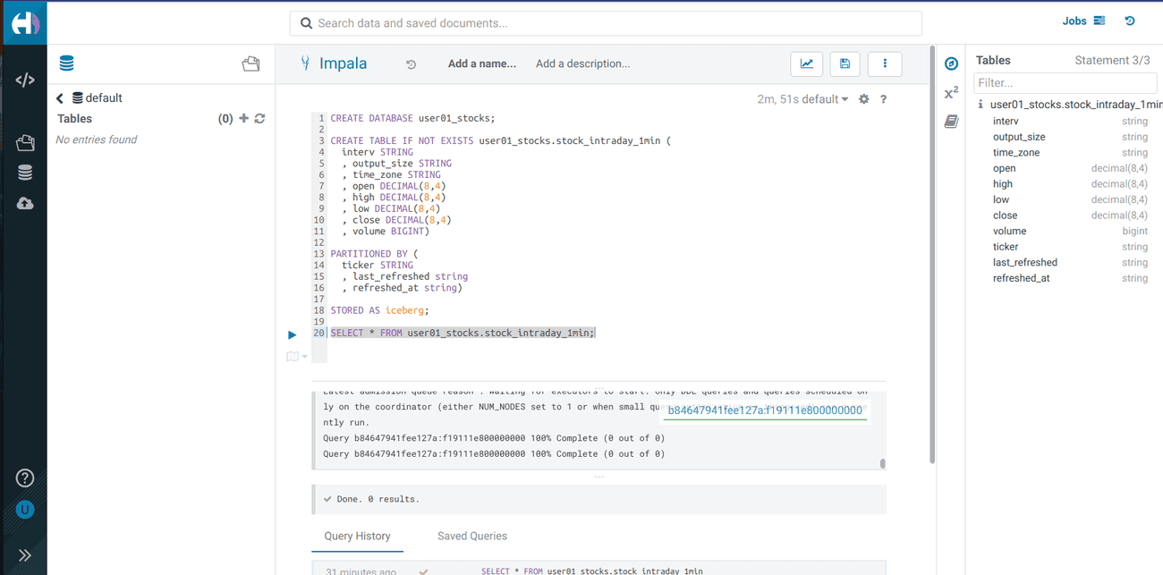The width and height of the screenshot is (1163, 575).
Task: Expand the sidebar with double chevron icon
Action: click(25, 555)
